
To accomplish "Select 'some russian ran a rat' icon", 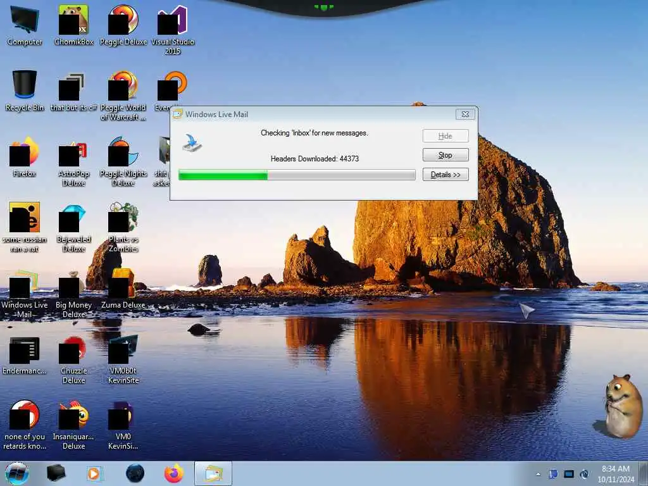I will [x=25, y=227].
